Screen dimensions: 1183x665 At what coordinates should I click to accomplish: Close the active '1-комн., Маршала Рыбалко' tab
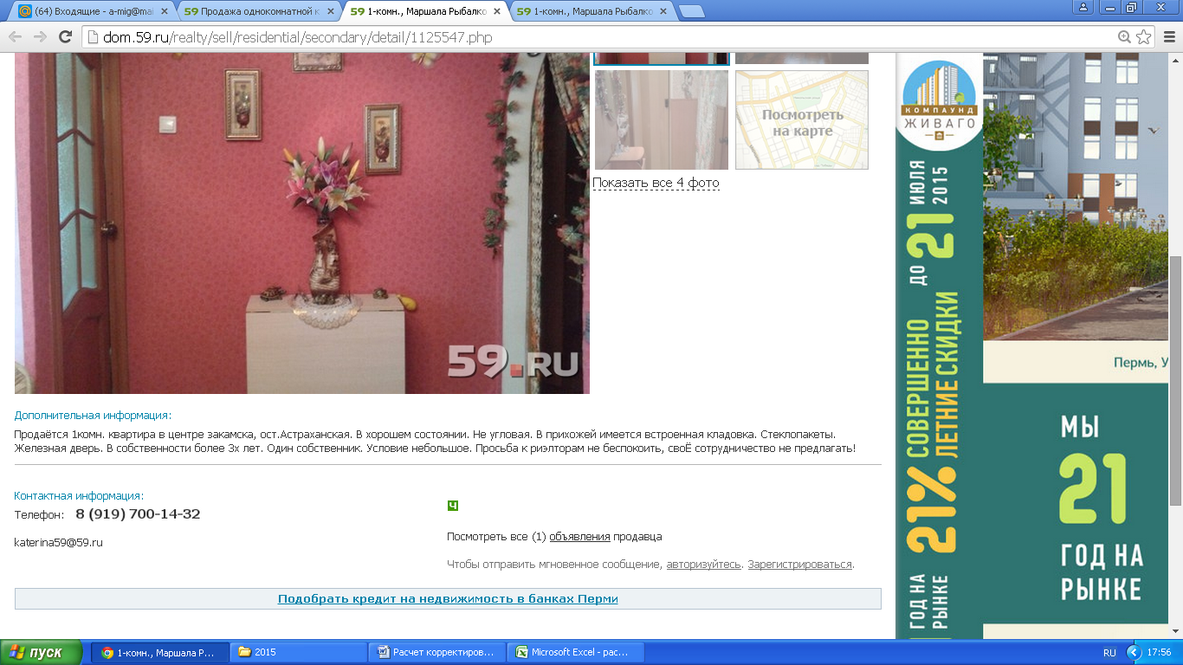tap(498, 11)
